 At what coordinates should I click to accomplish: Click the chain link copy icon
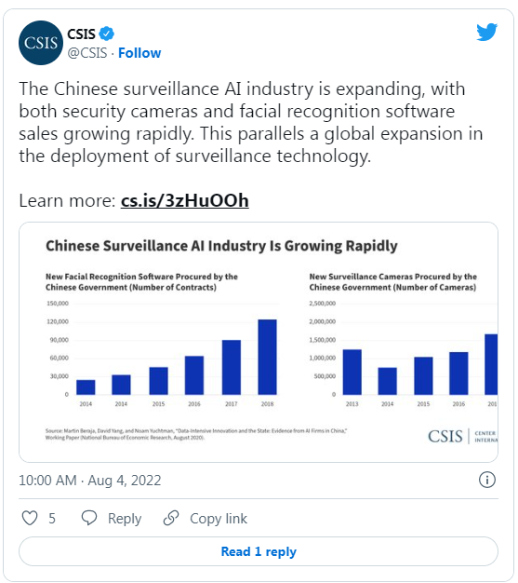coord(171,518)
